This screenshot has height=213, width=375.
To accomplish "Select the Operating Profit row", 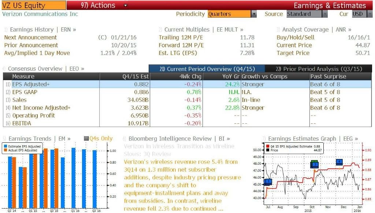I will point(187,116).
